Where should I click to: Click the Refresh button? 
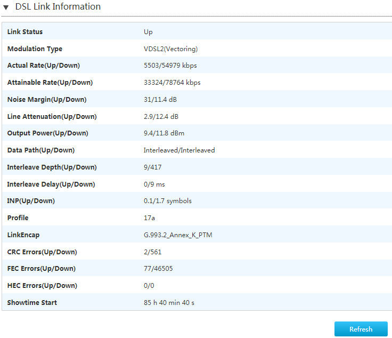(361, 329)
